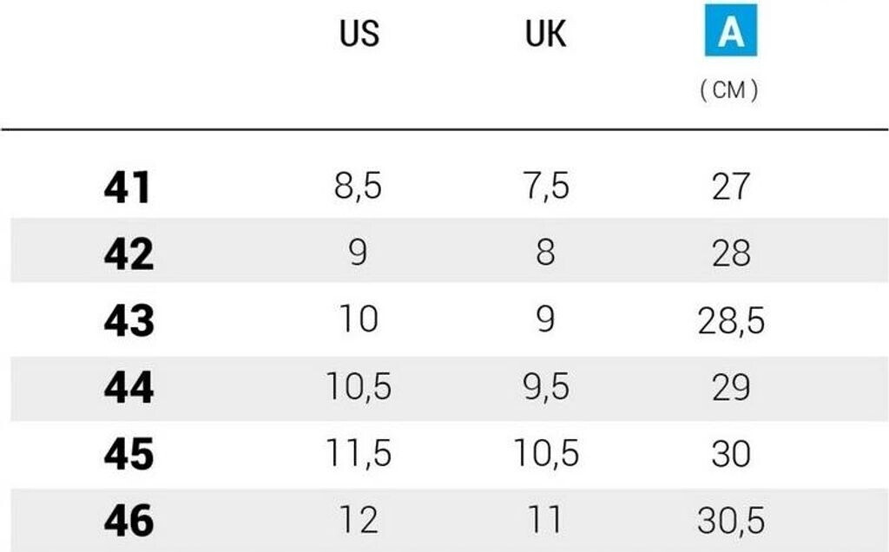
Task: Select the UK column header
Action: click(x=545, y=34)
